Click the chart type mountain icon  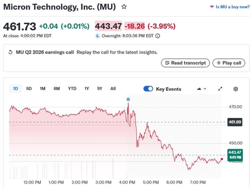[199, 89]
